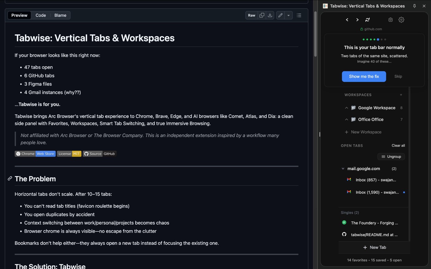Screen dimensions: 431x269
Task: Click the GitHub page vertical scrollbar
Action: point(316,34)
